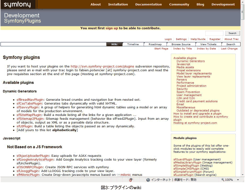Open the sfCssTabsPlugin link

pyautogui.click(x=29, y=104)
